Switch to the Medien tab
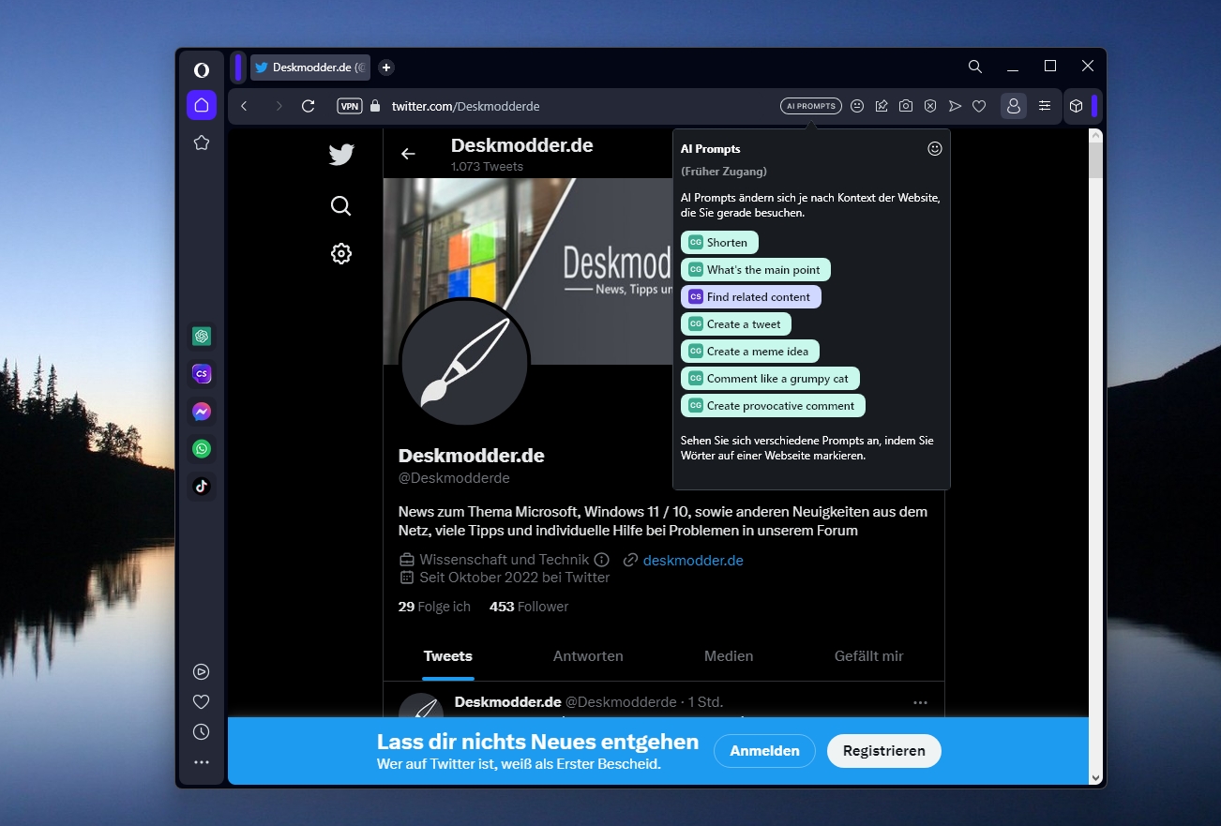Screen dimensions: 1221x826 click(x=729, y=656)
